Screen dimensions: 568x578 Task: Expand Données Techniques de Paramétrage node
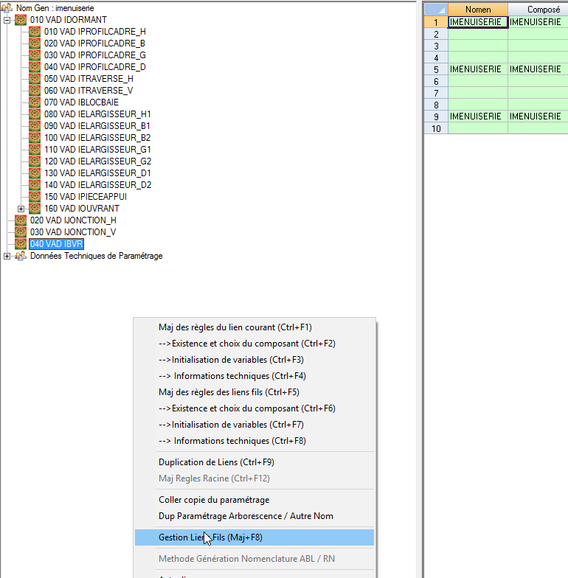pos(7,256)
